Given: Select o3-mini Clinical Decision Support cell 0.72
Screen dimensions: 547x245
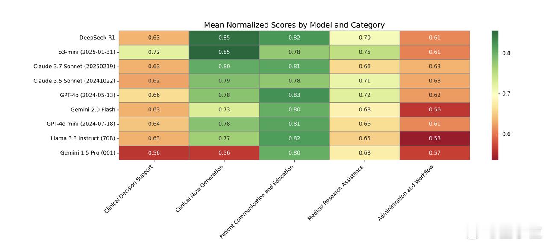Looking at the screenshot, I should 154,52.
